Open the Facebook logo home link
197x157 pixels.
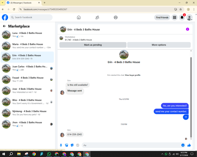(5, 18)
